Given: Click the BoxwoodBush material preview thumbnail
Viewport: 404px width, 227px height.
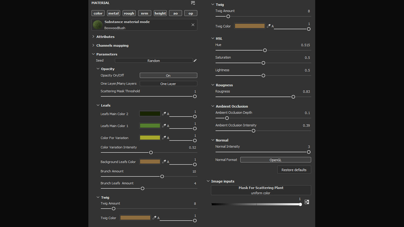Looking at the screenshot, I should pyautogui.click(x=97, y=25).
